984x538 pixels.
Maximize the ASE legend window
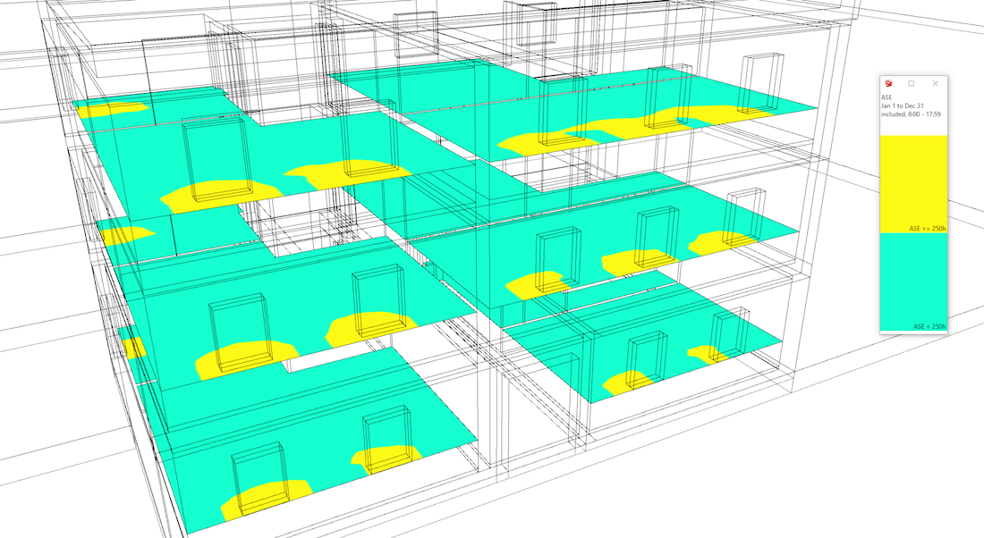pyautogui.click(x=912, y=83)
